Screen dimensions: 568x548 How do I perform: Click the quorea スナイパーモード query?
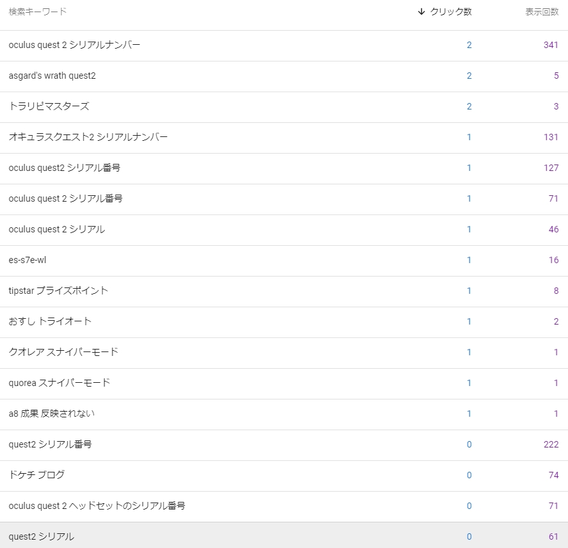tap(59, 383)
